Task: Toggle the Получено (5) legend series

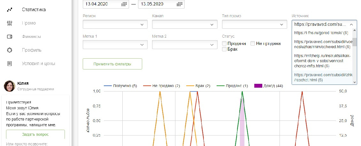Action: pos(120,86)
